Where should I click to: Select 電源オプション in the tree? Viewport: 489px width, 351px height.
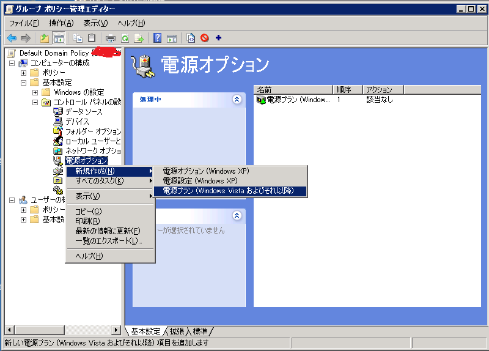86,161
